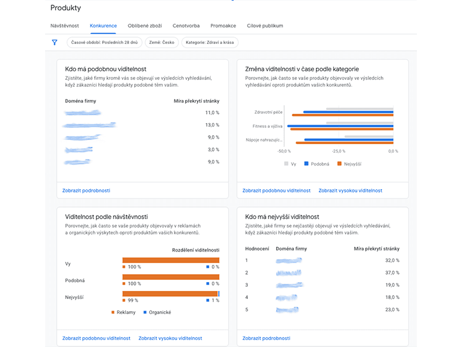The height and width of the screenshot is (347, 462).
Task: Click Změna viditelnosti v čase heading
Action: click(x=302, y=69)
